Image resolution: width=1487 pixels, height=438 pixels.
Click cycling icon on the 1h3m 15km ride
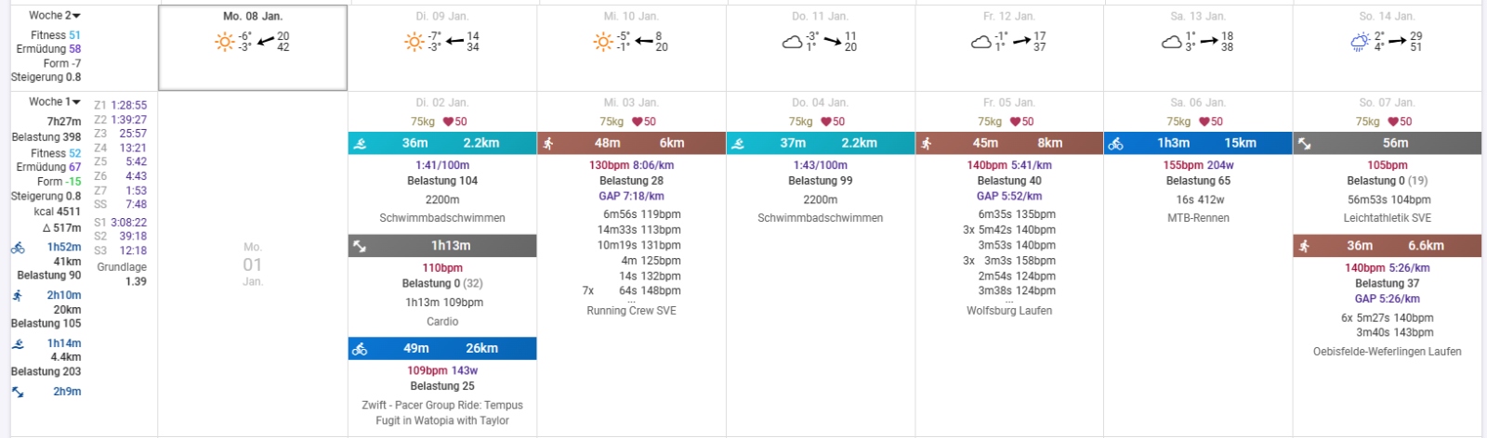pyautogui.click(x=1115, y=144)
